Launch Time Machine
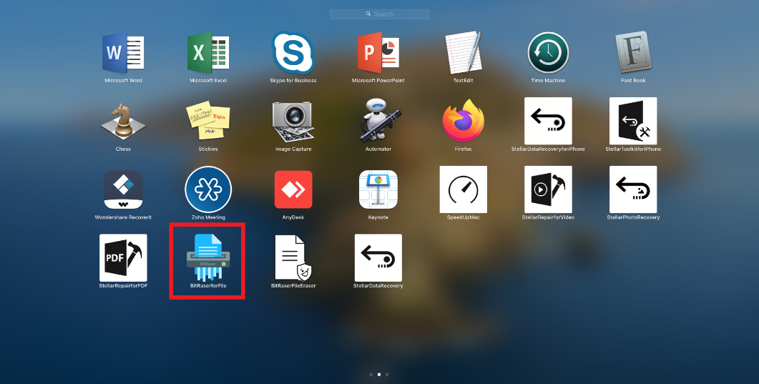The image size is (759, 384). pos(548,53)
